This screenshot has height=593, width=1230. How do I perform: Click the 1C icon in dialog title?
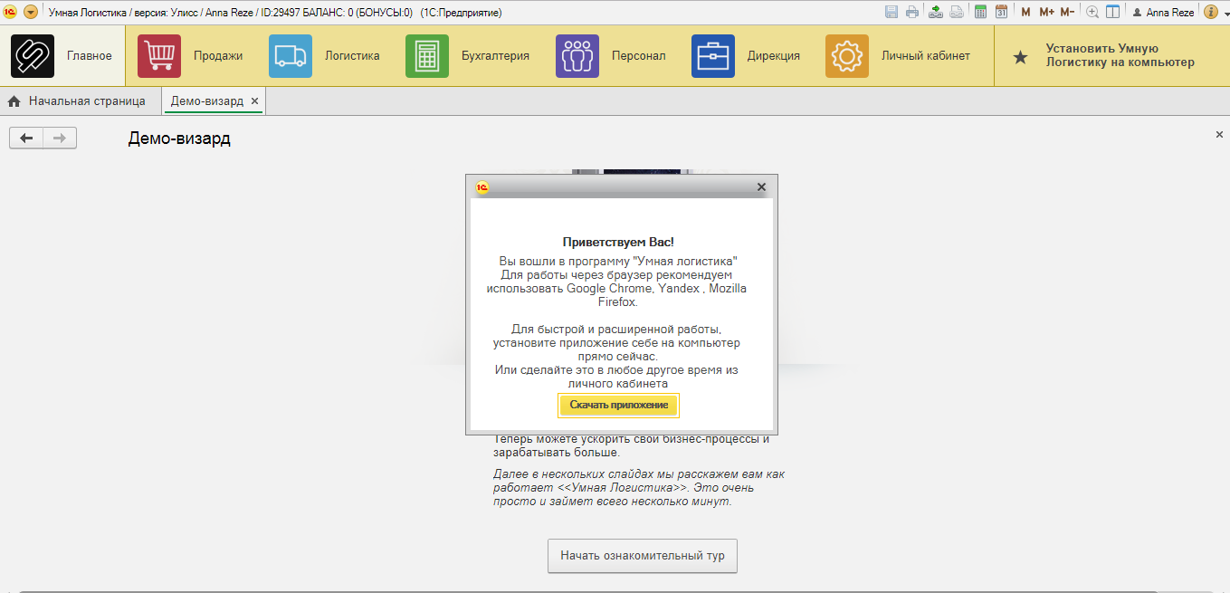pos(482,187)
